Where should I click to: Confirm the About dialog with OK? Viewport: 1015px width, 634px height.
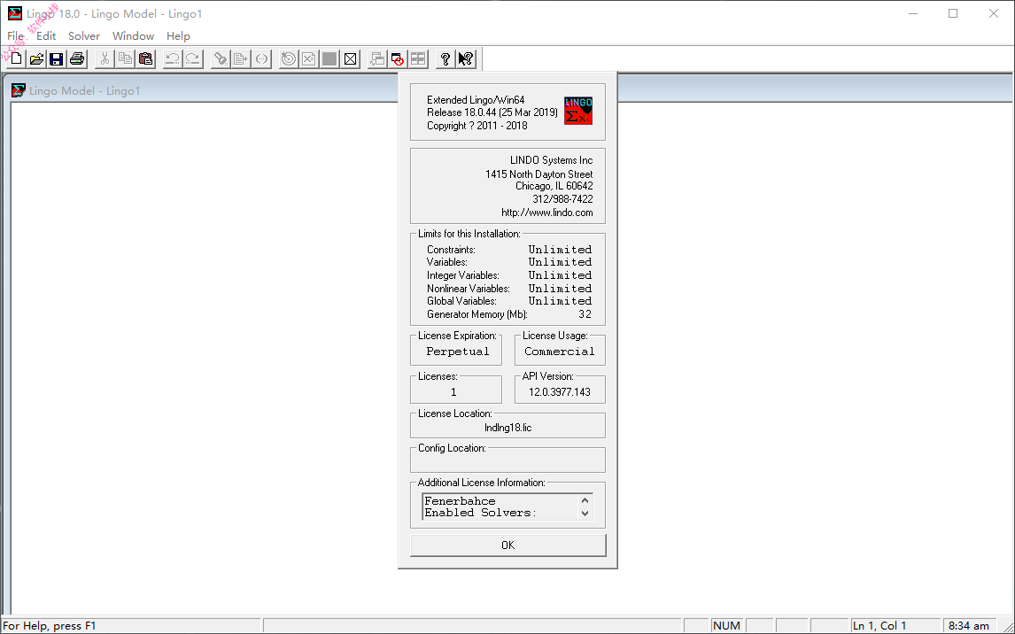508,545
